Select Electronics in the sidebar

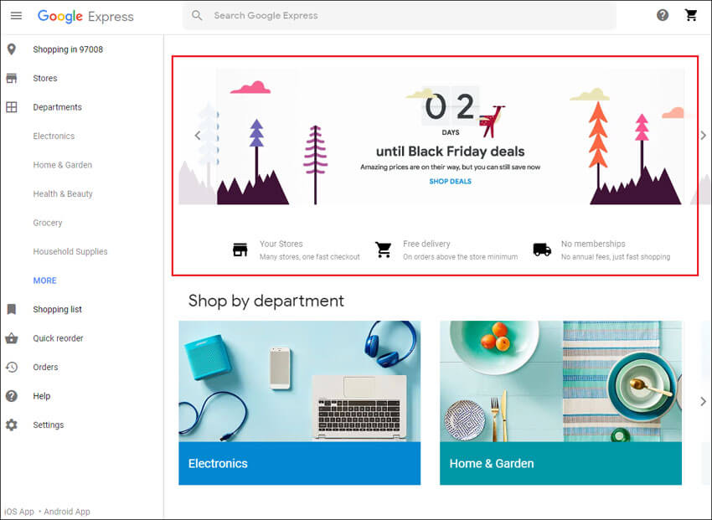(x=54, y=136)
